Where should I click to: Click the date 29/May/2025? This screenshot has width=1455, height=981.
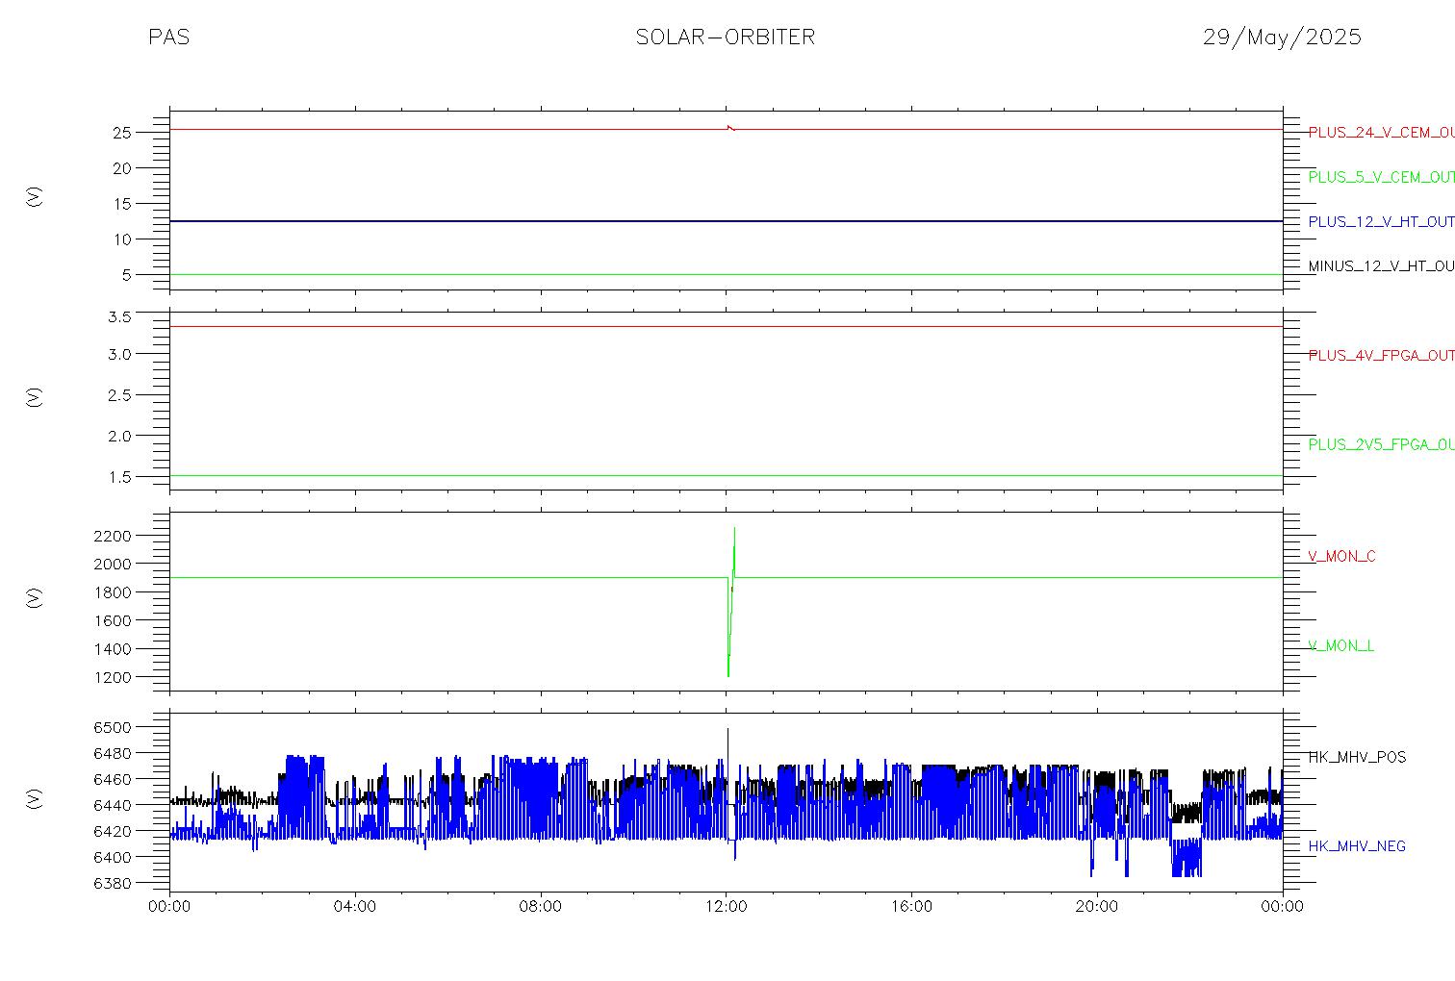coord(1282,38)
